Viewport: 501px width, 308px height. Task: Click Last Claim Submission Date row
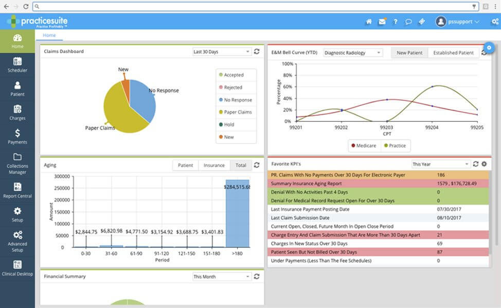[x=378, y=218]
